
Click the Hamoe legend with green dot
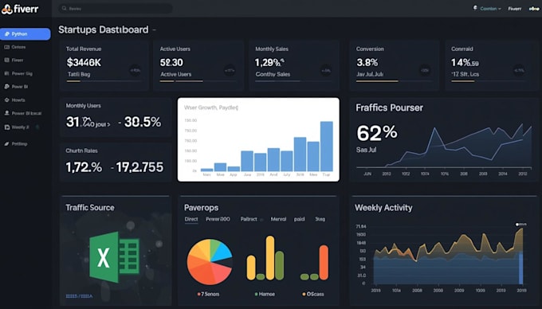coord(265,294)
